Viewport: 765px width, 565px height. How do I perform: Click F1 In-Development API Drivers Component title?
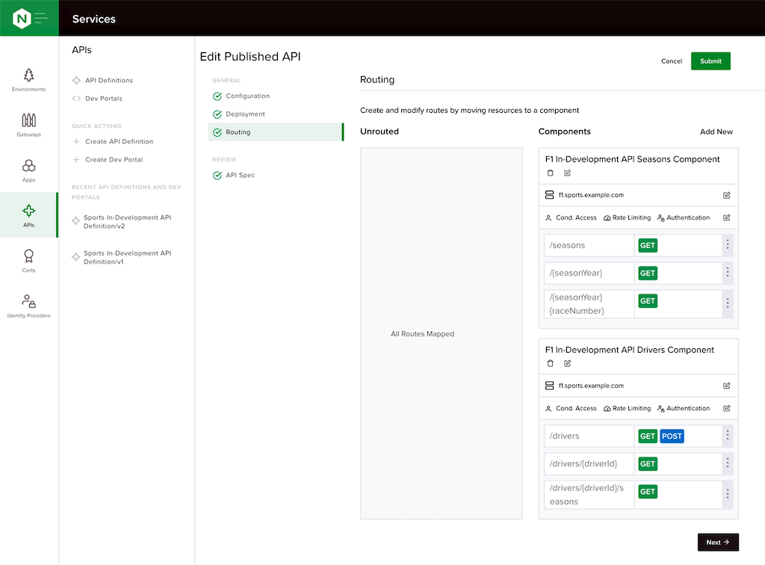[629, 350]
